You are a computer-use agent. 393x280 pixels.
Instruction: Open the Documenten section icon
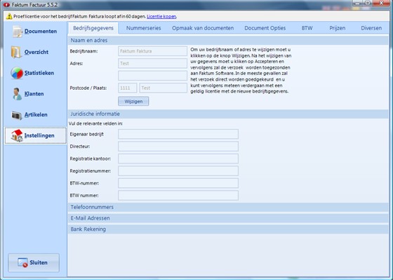[x=18, y=32]
